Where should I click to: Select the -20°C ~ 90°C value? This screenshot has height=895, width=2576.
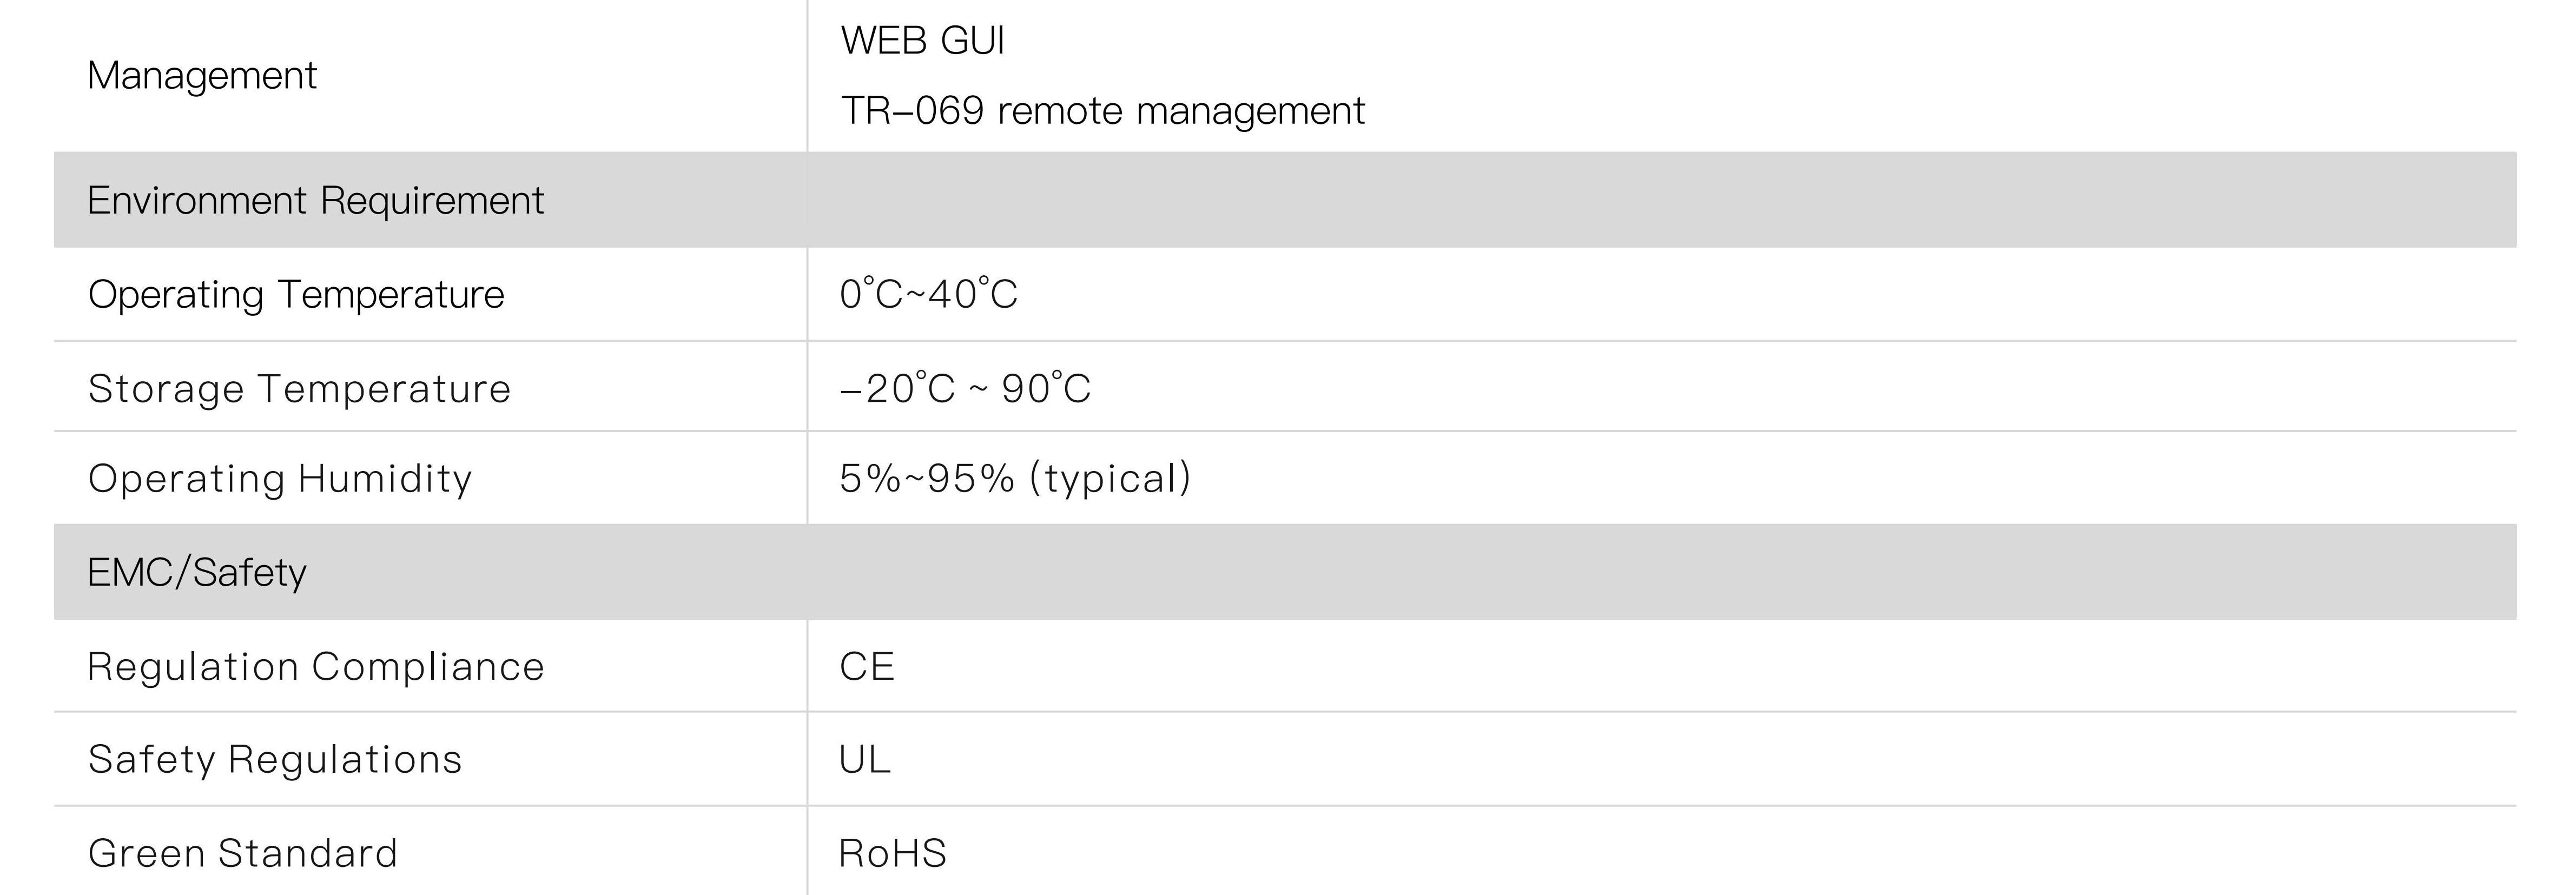pos(965,389)
